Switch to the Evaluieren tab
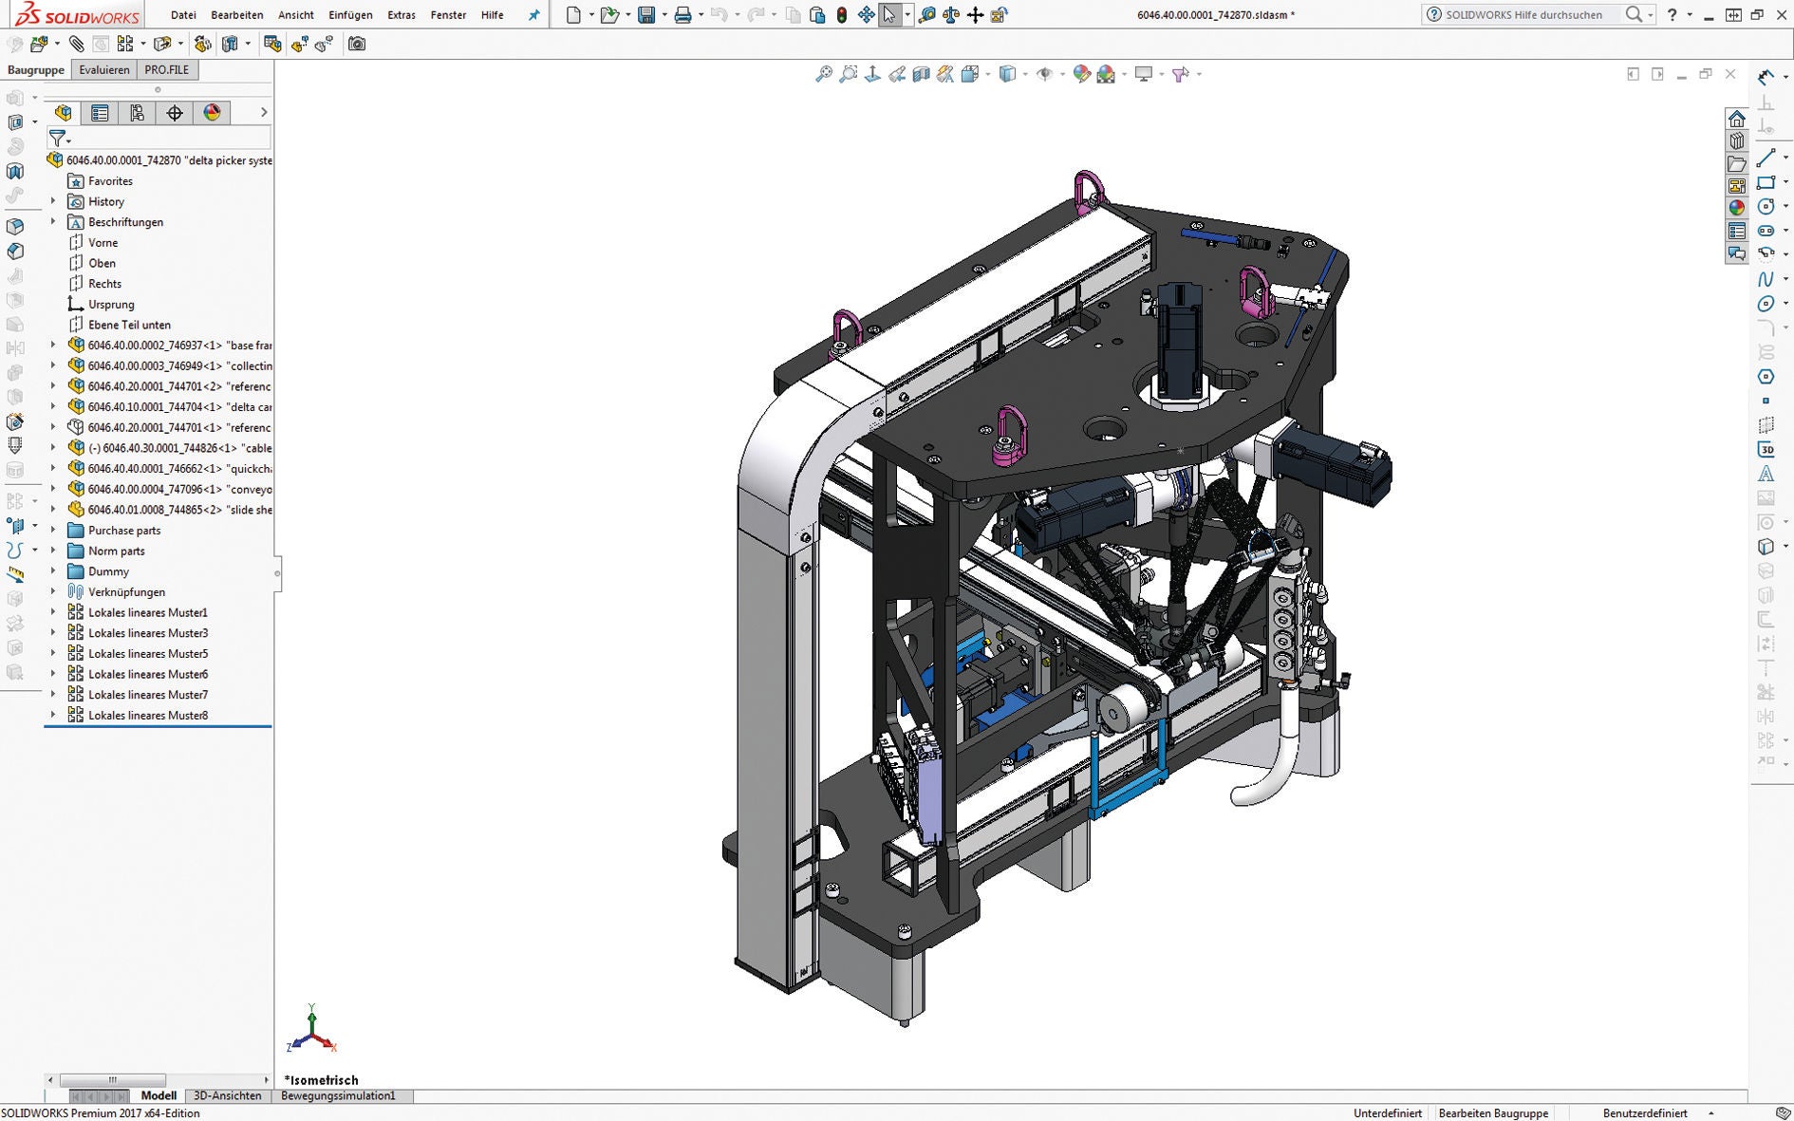 103,69
